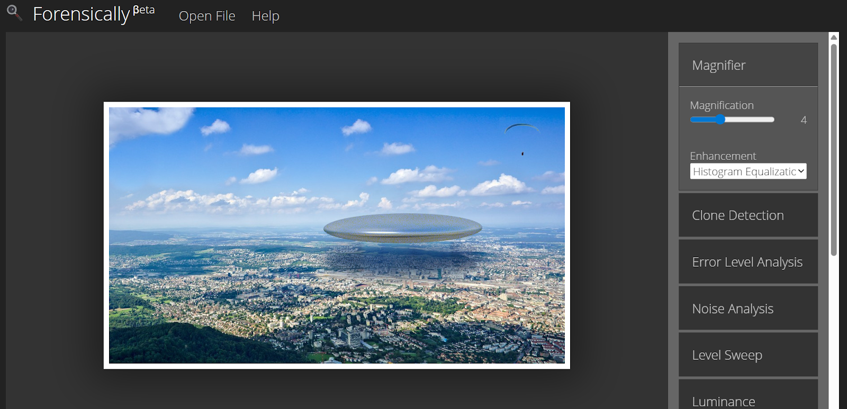Switch to Noise Analysis
847x409 pixels.
747,308
